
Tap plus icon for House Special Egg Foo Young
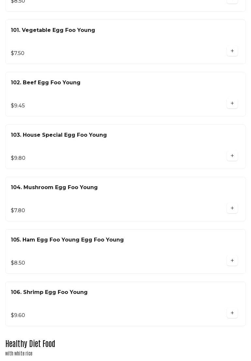[x=232, y=156]
